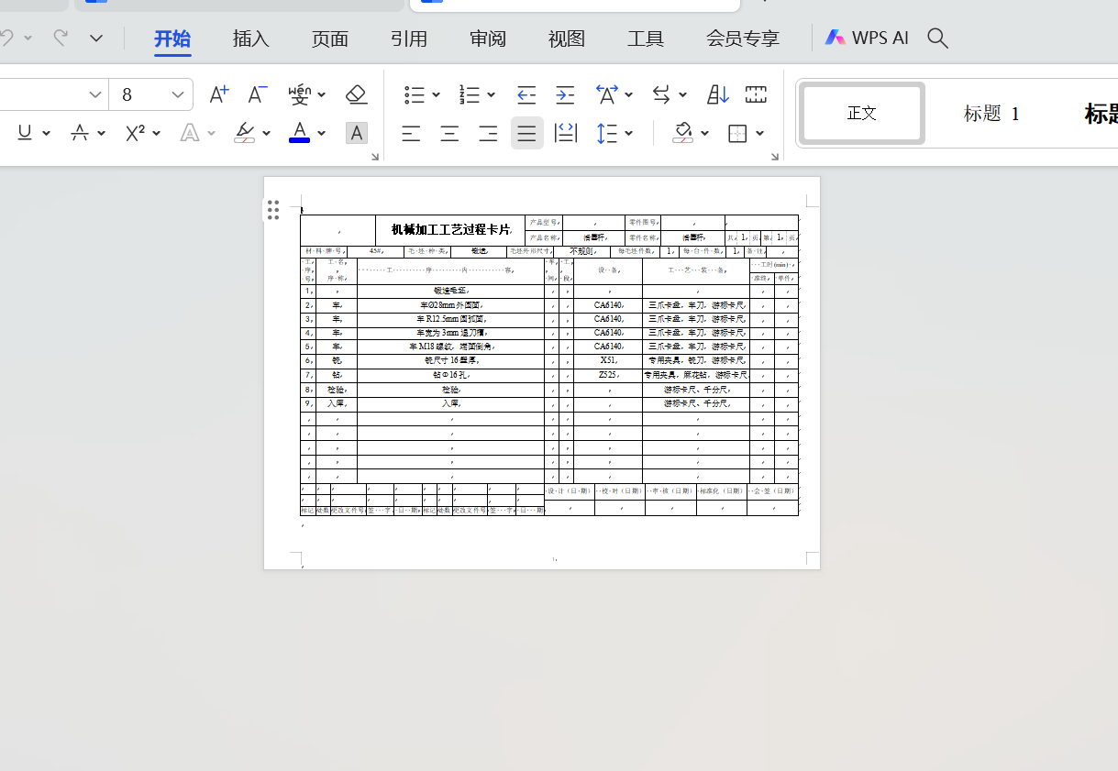Click the phonetic guide (wén) icon
This screenshot has width=1118, height=771.
tap(302, 94)
